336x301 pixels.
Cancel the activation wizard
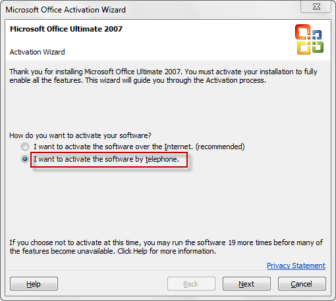click(x=302, y=284)
